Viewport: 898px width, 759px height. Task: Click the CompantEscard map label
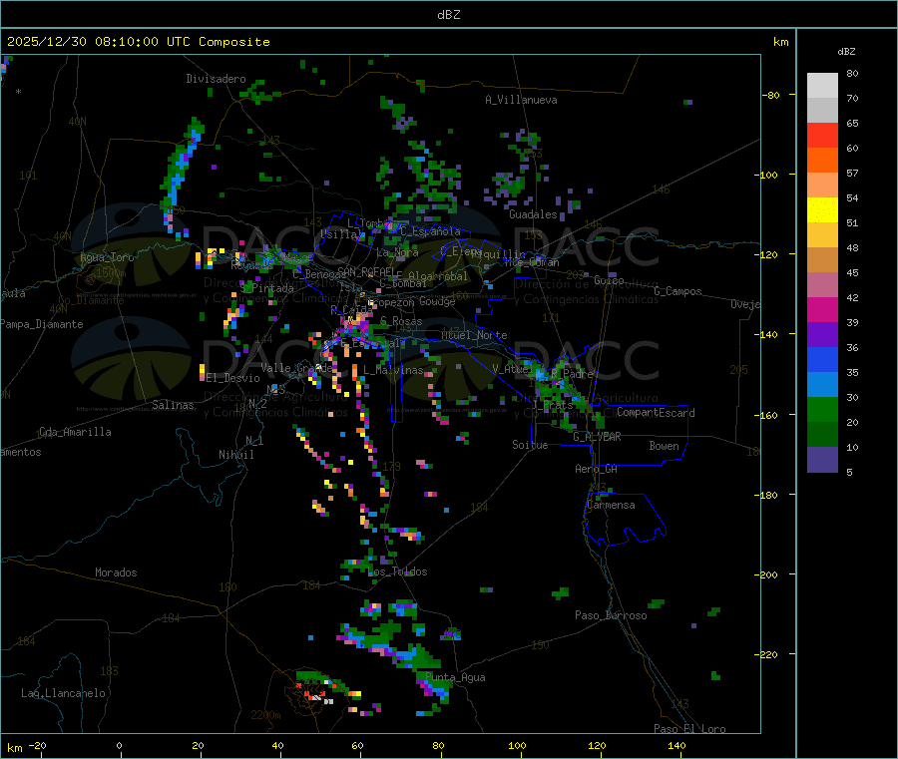point(656,413)
